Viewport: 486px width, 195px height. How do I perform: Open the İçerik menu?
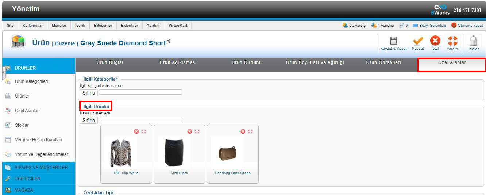pyautogui.click(x=80, y=26)
